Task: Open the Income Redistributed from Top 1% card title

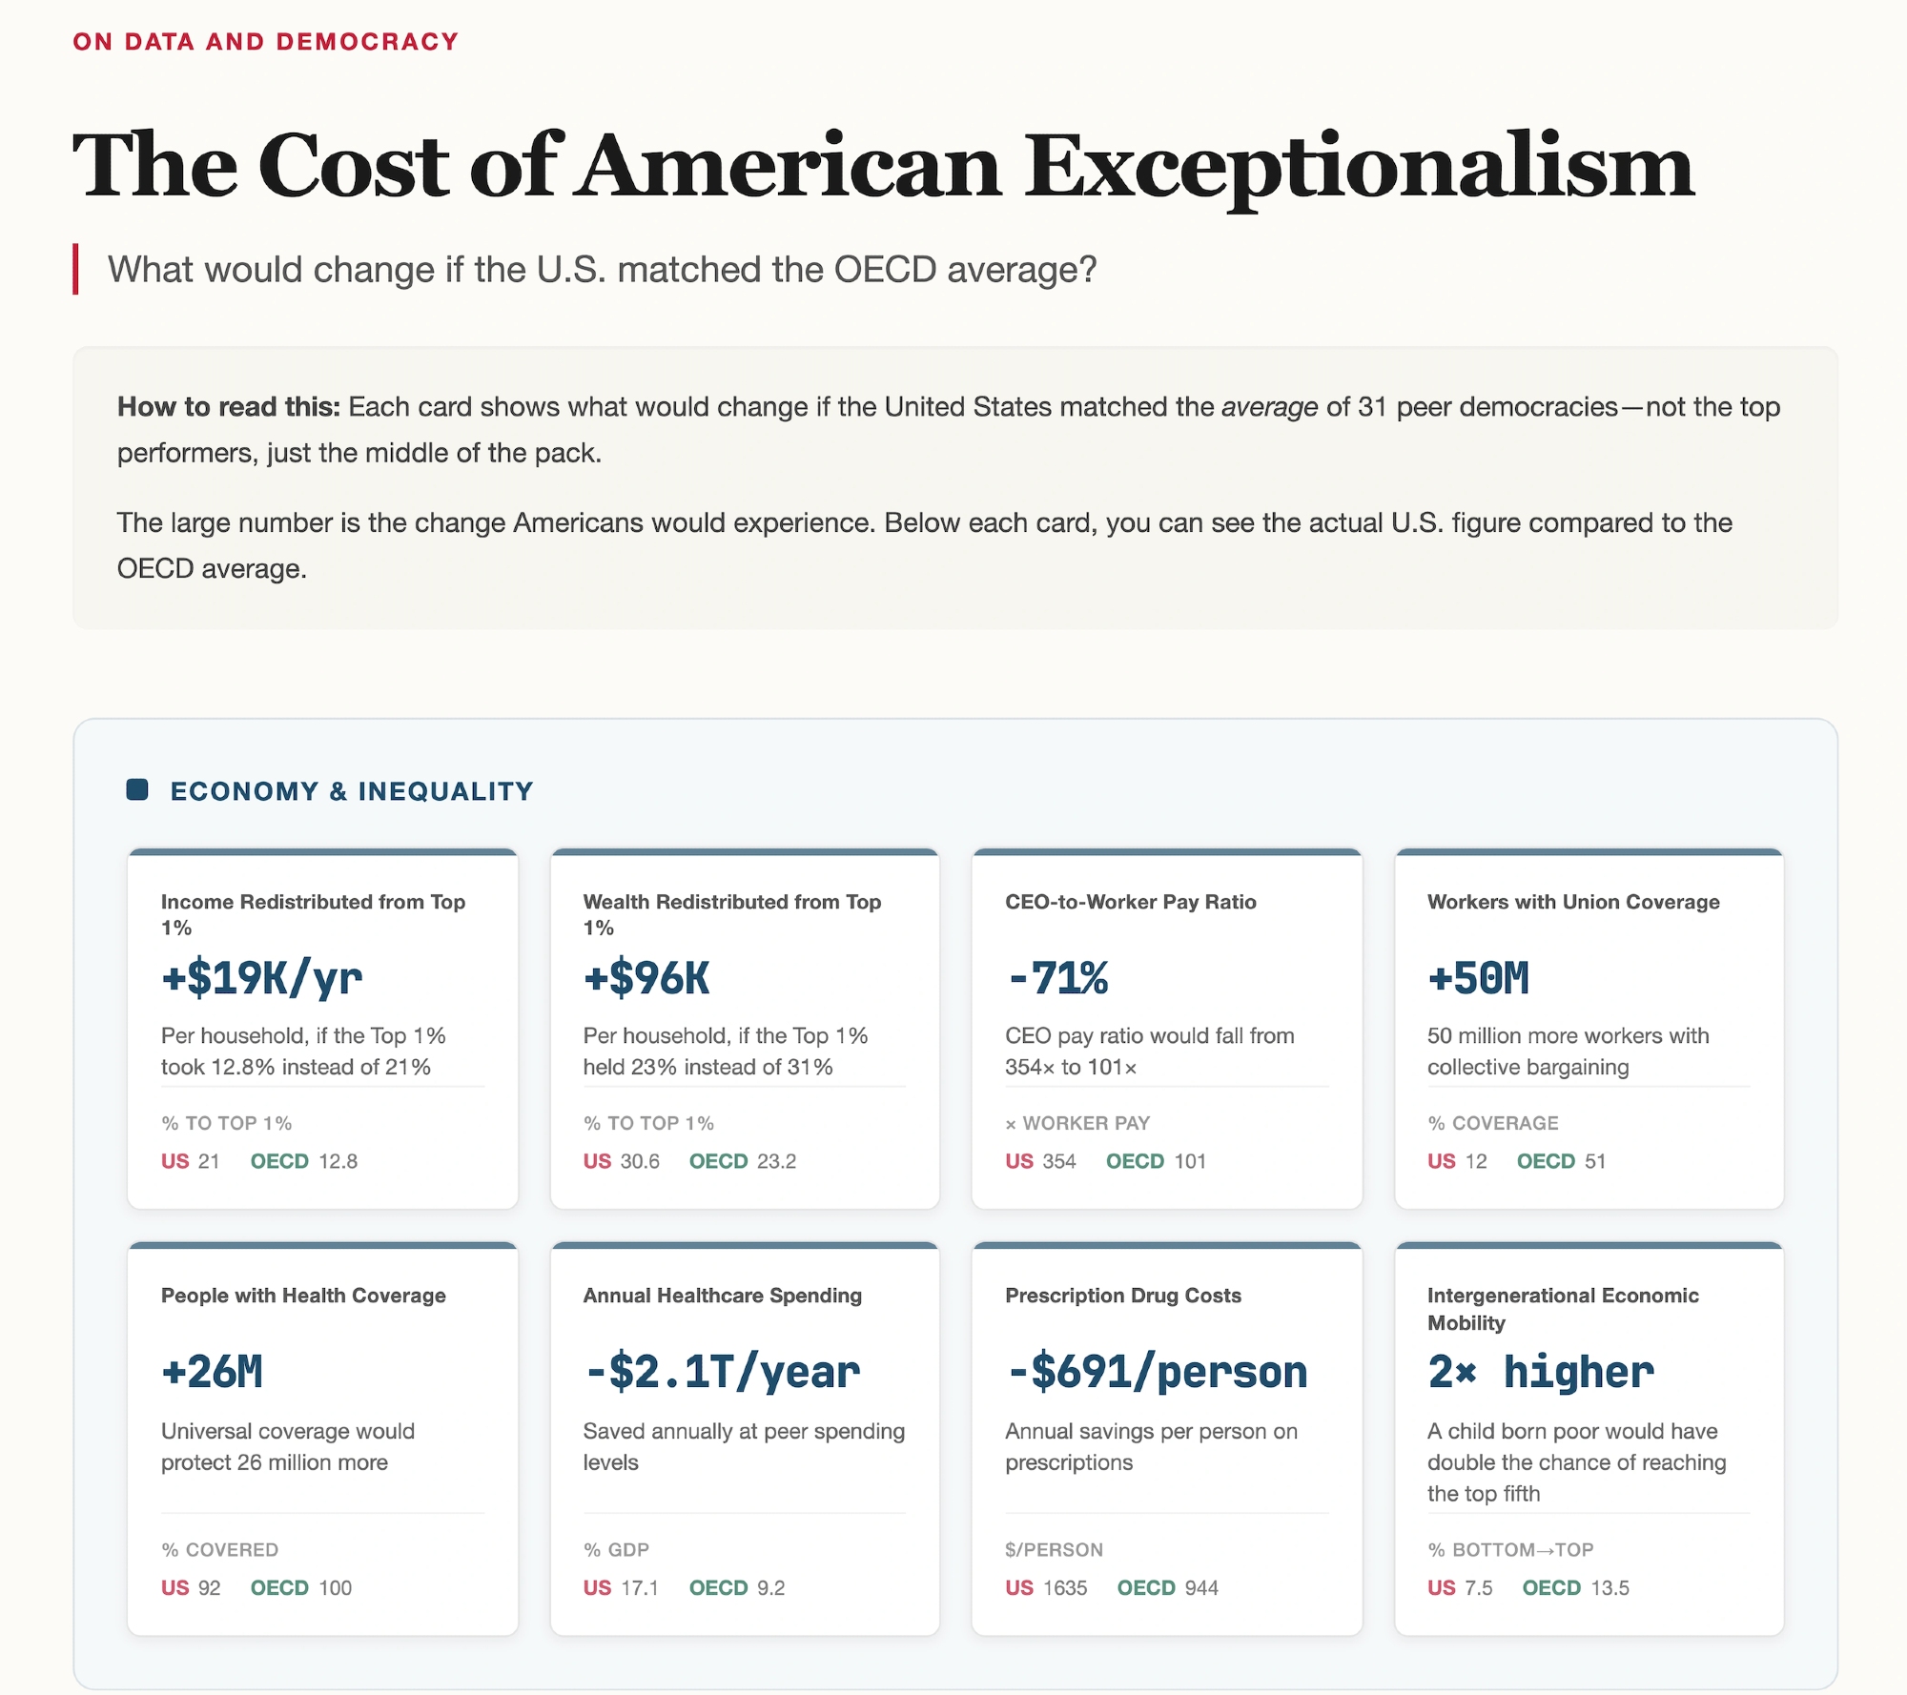Action: (313, 913)
